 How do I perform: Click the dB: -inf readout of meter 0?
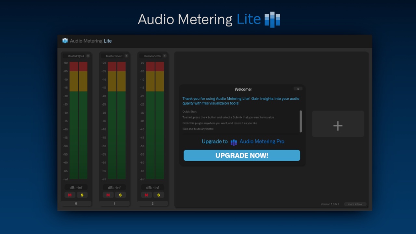pos(76,188)
